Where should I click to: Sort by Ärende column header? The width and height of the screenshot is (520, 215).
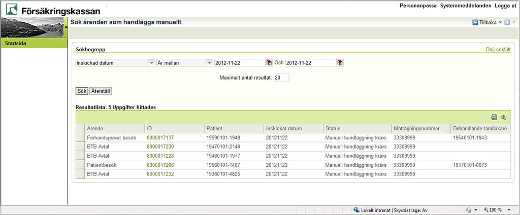coord(115,128)
